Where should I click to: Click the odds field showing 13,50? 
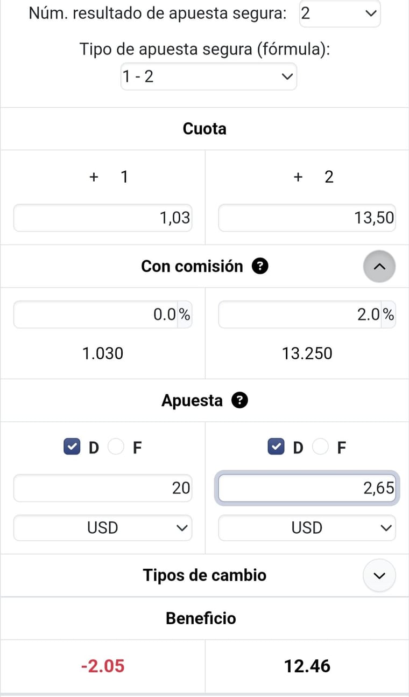click(x=307, y=218)
